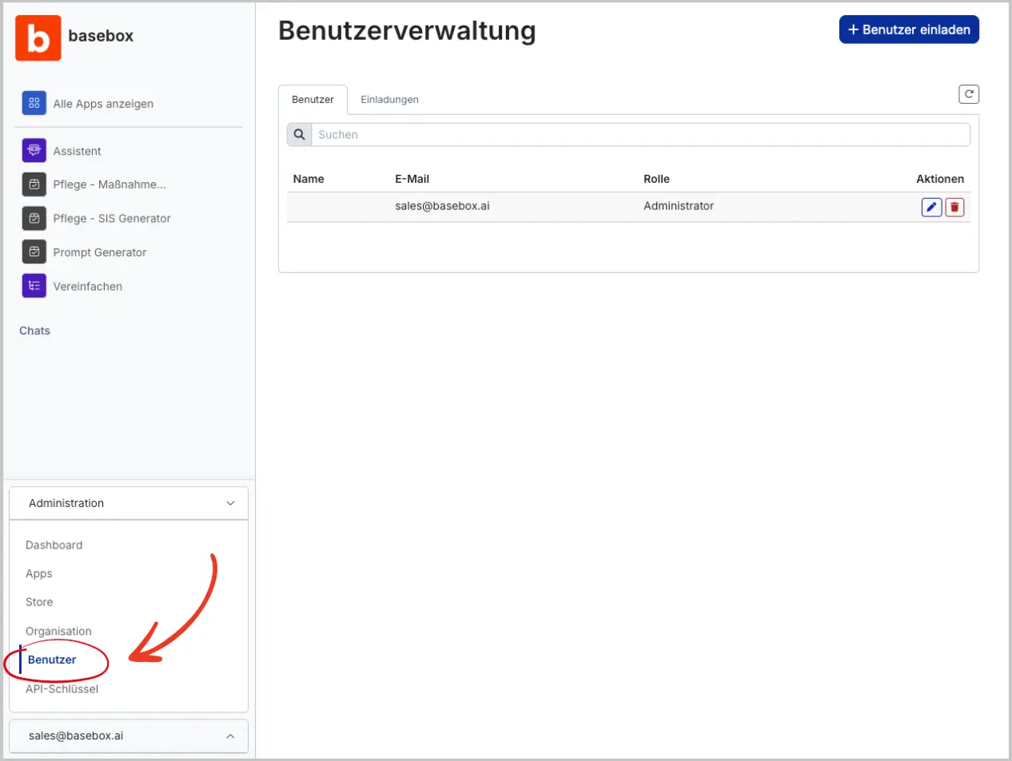The width and height of the screenshot is (1012, 761).
Task: Switch to the Einladungen tab
Action: pos(389,99)
